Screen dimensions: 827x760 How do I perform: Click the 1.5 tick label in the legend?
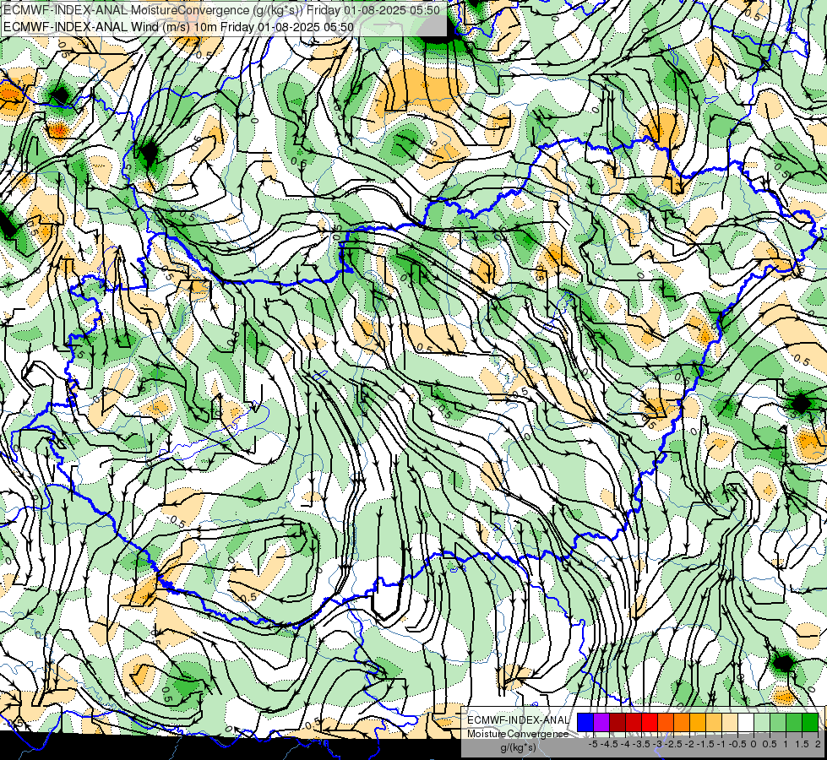(x=803, y=744)
